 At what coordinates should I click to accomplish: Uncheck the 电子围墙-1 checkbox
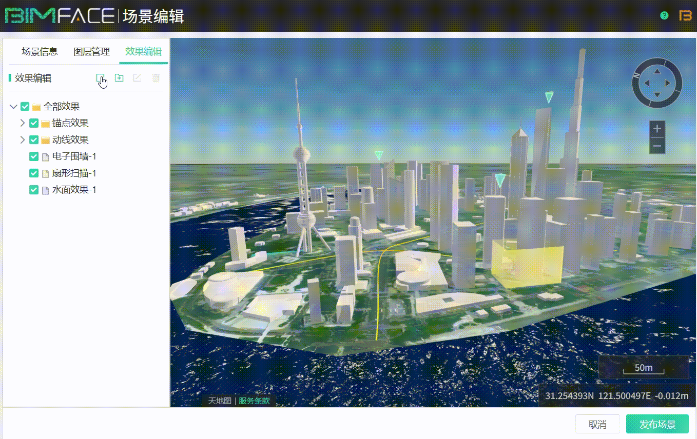point(34,156)
